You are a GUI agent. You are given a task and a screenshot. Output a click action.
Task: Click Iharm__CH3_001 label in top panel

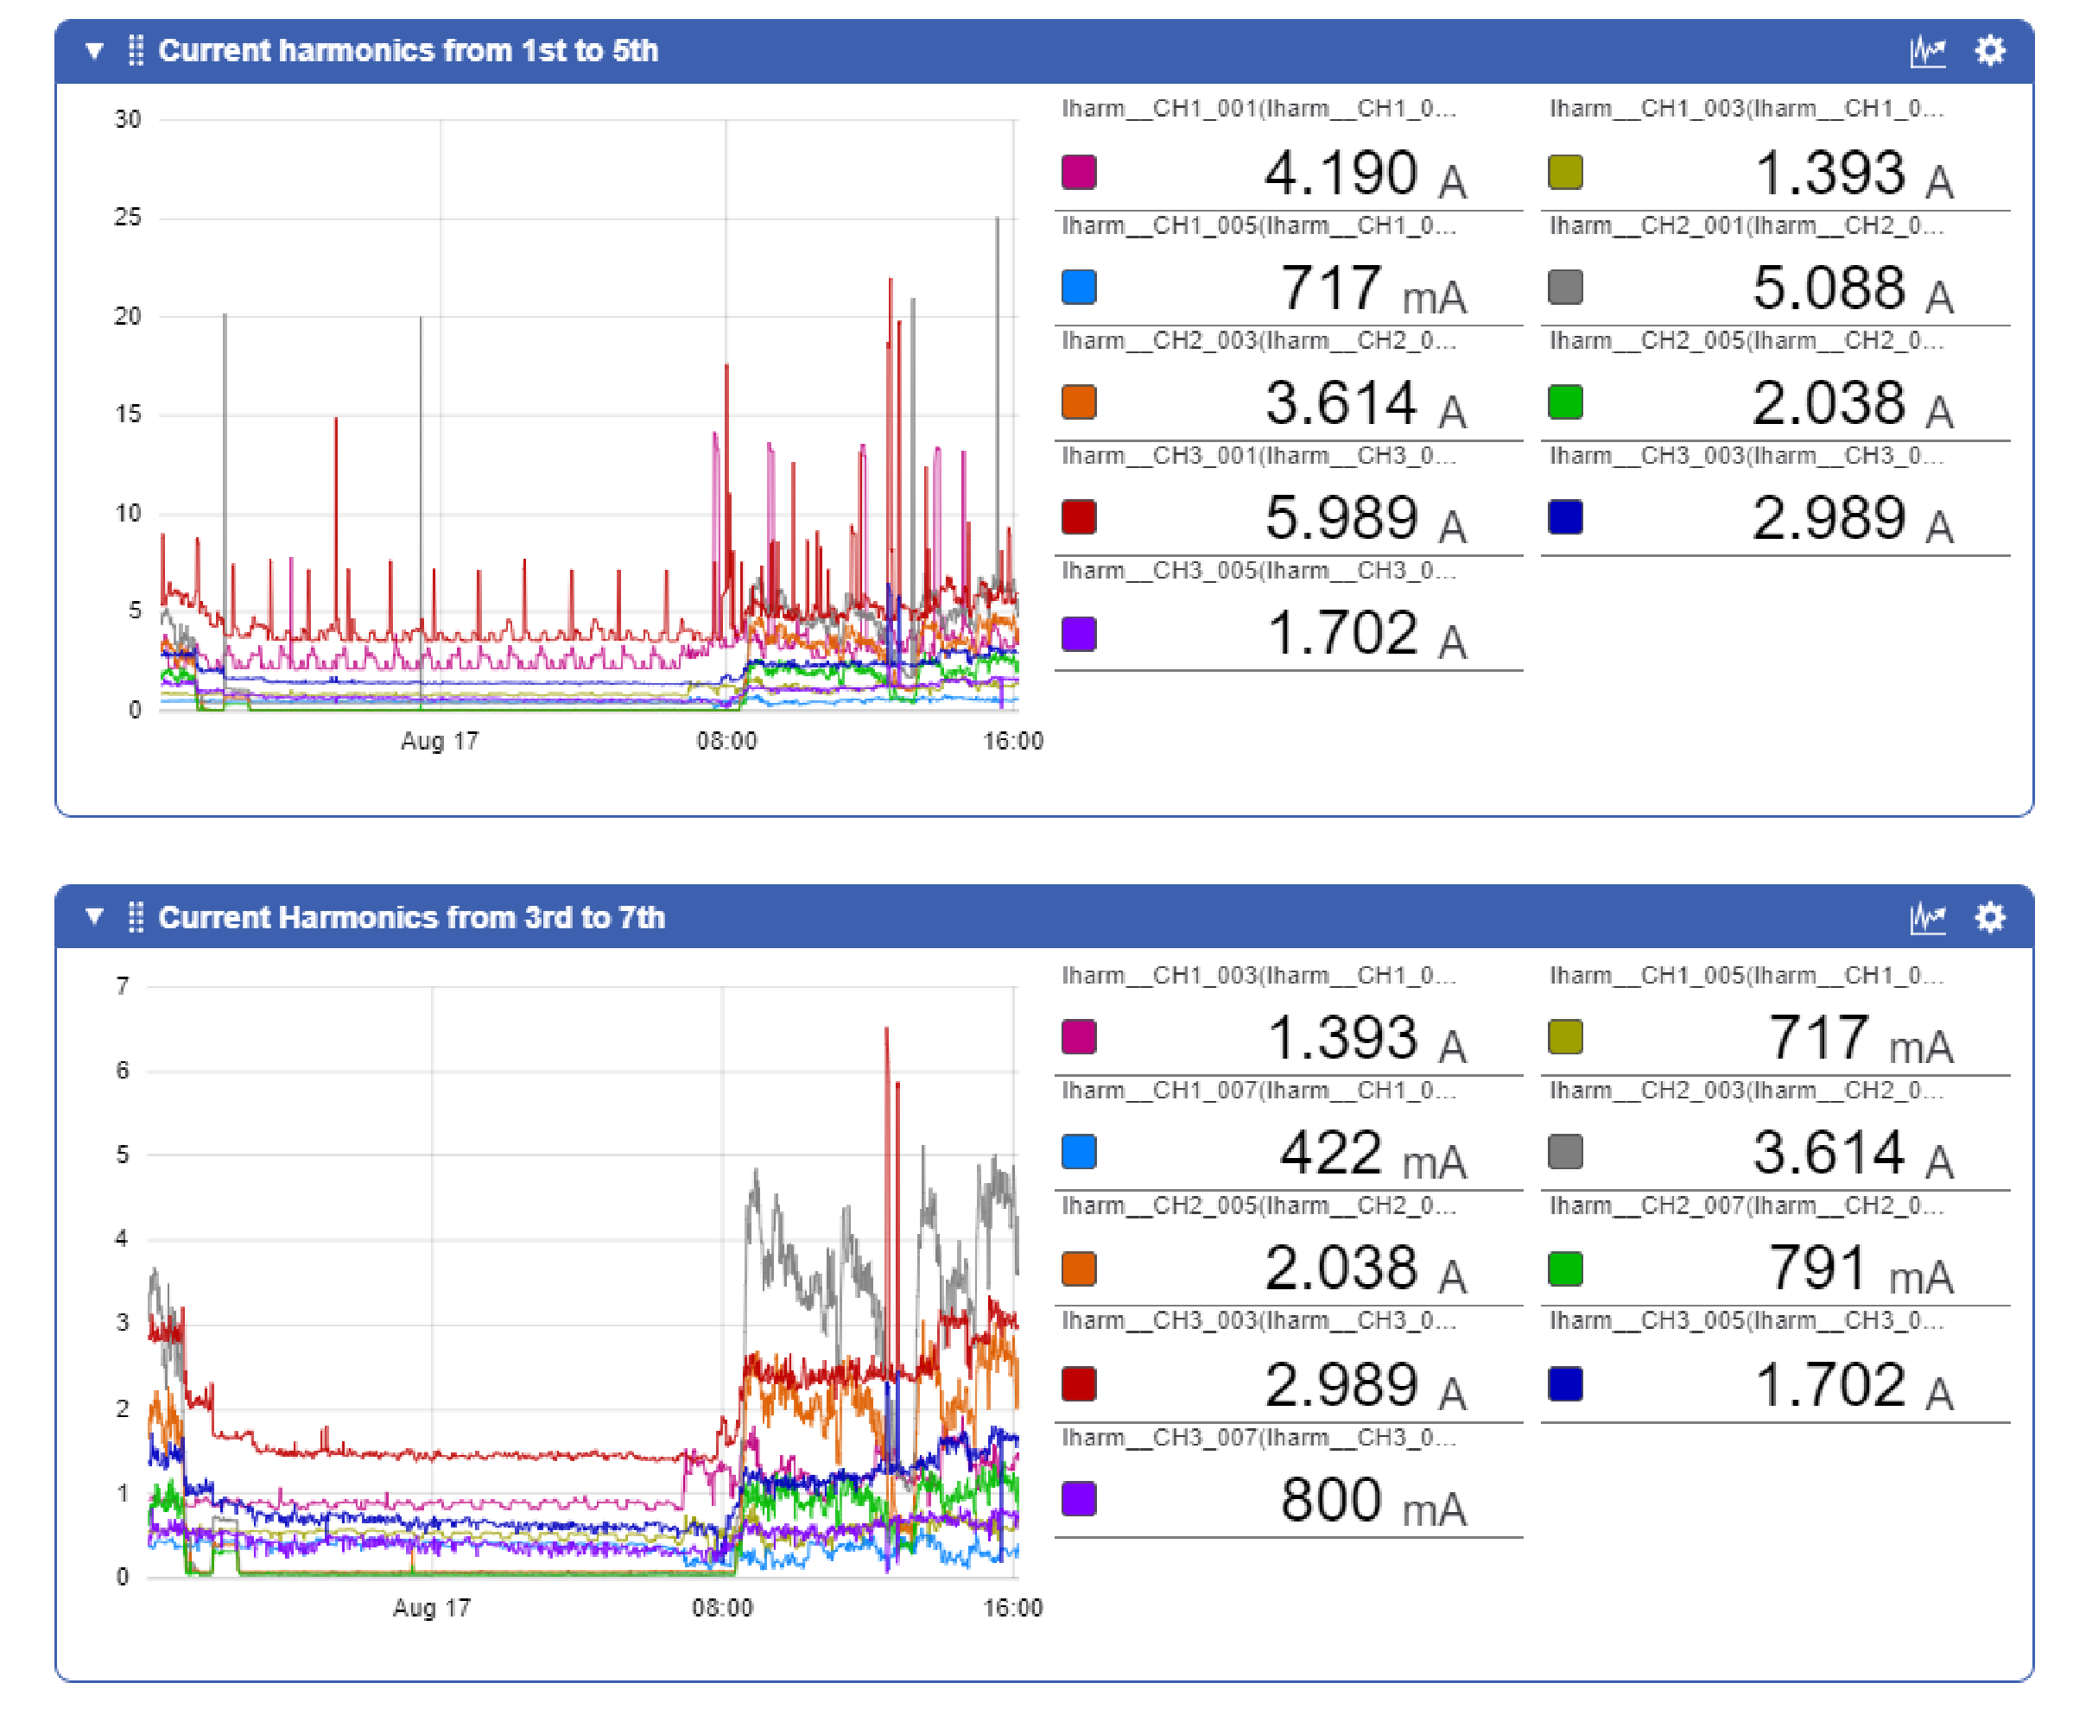(1258, 455)
